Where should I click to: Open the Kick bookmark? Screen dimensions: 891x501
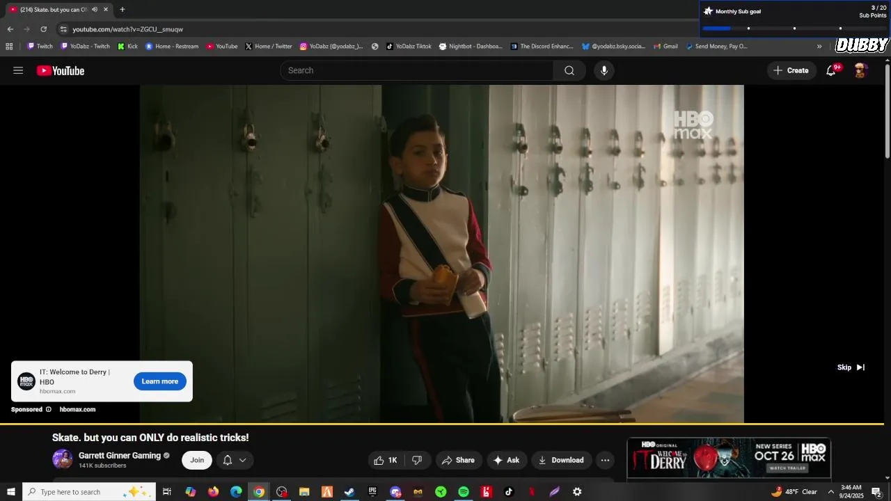coord(127,47)
